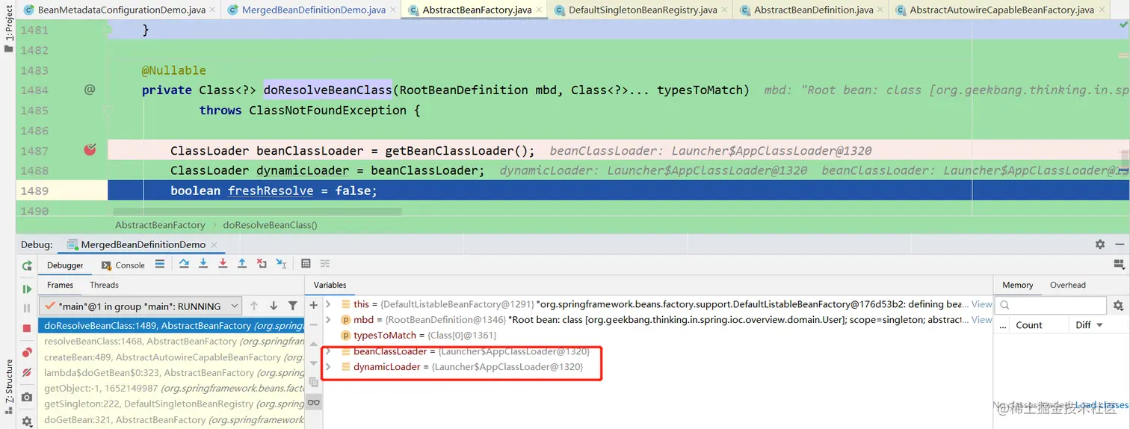
Task: Step out of the current method
Action: 242,264
